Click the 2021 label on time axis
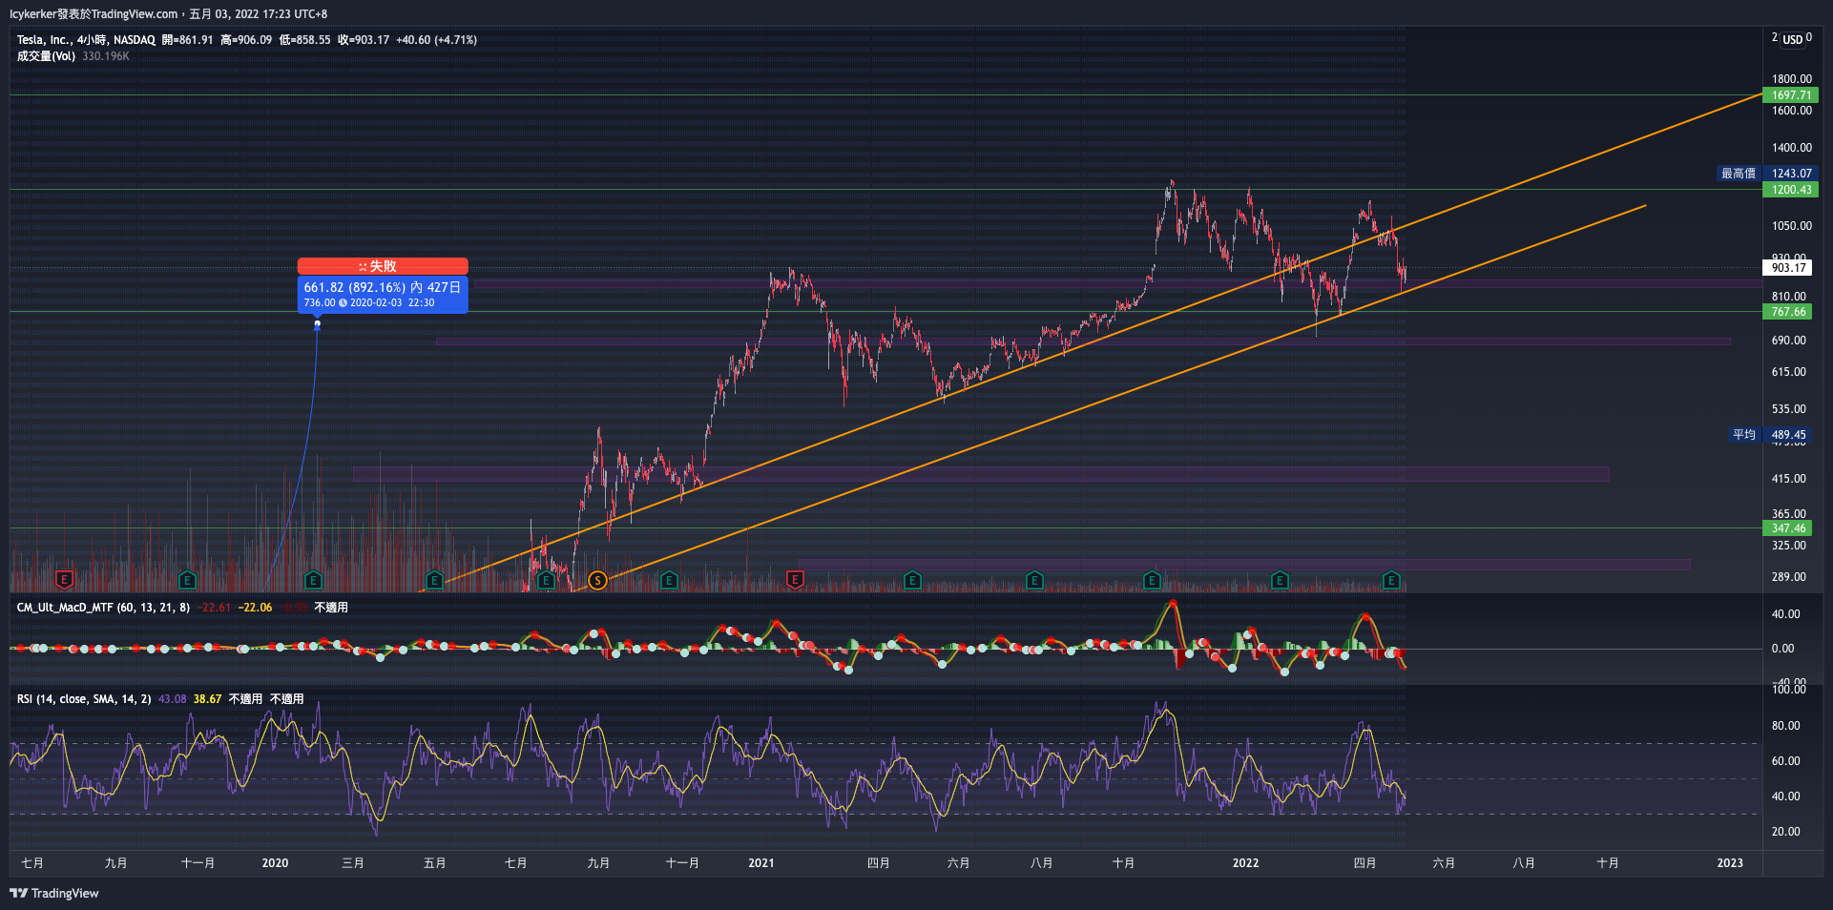 click(x=761, y=863)
